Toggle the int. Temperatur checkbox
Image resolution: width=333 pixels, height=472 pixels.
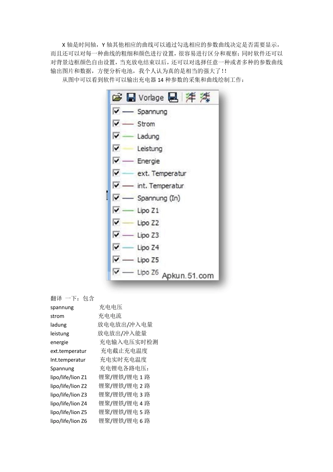[116, 185]
